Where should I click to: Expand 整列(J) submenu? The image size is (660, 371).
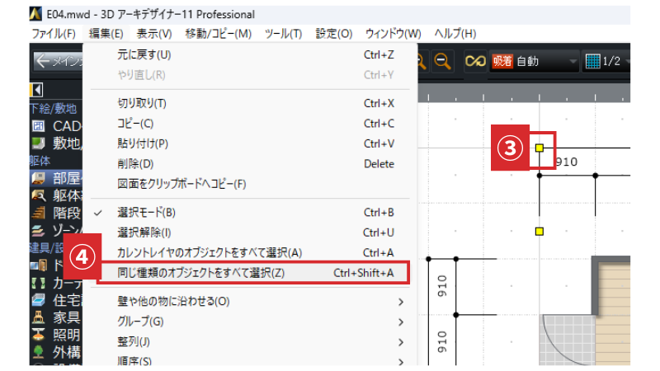[x=250, y=342]
